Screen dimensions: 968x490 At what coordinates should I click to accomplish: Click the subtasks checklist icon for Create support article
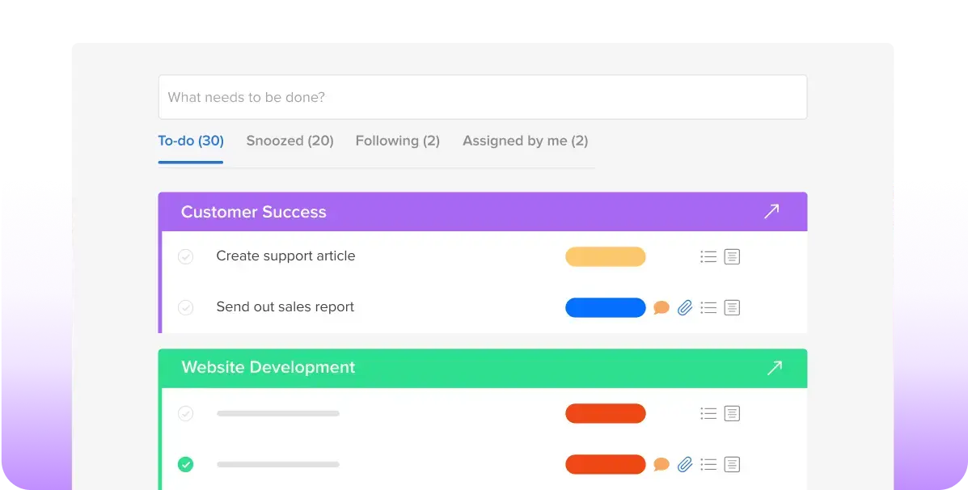708,256
